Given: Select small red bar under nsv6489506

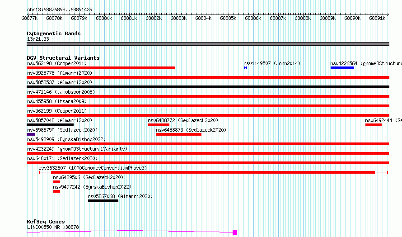Looking at the screenshot, I should pyautogui.click(x=56, y=182).
